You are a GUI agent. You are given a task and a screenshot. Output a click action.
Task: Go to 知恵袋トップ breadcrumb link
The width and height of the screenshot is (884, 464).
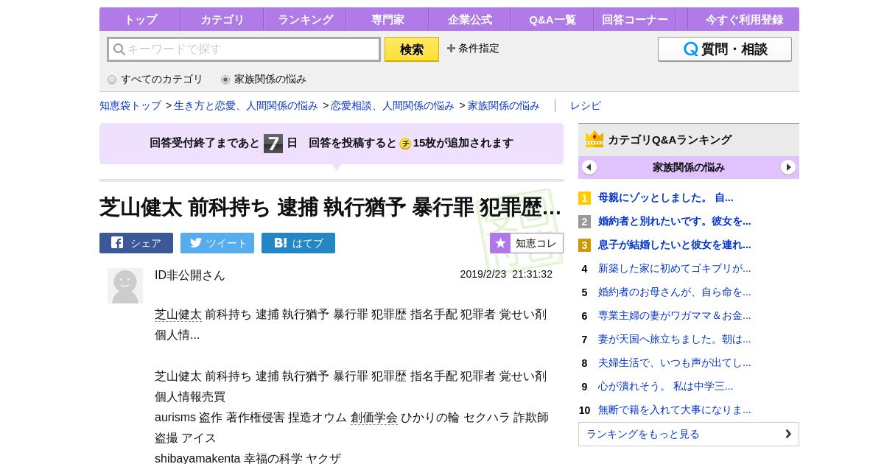click(130, 105)
